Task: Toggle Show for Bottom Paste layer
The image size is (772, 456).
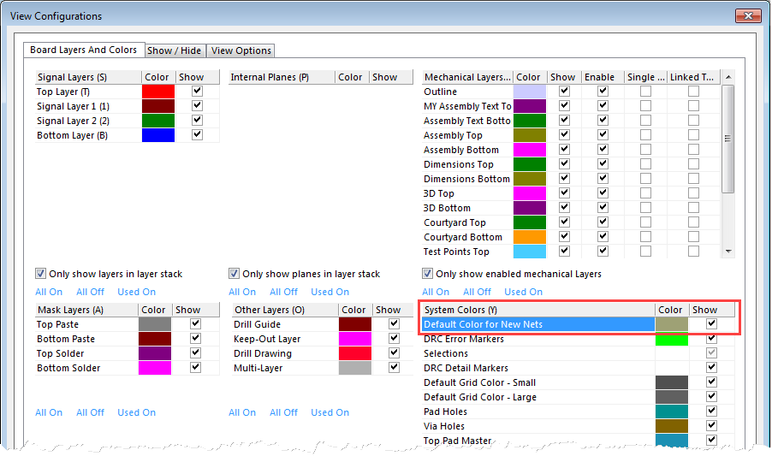Action: pyautogui.click(x=196, y=339)
